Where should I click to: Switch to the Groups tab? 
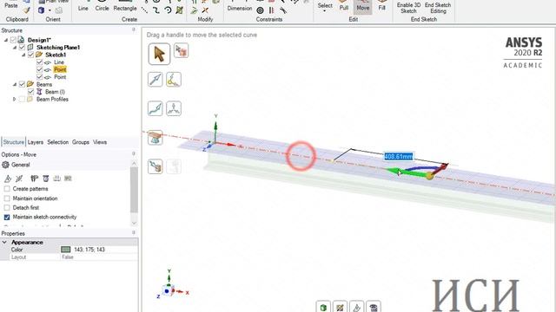pyautogui.click(x=81, y=142)
